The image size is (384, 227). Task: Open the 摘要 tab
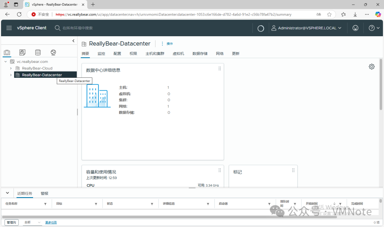pos(85,54)
